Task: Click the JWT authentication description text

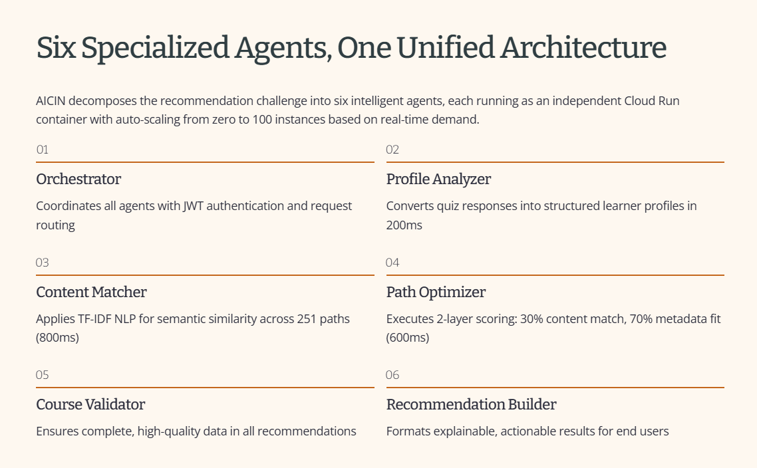Action: pos(194,215)
